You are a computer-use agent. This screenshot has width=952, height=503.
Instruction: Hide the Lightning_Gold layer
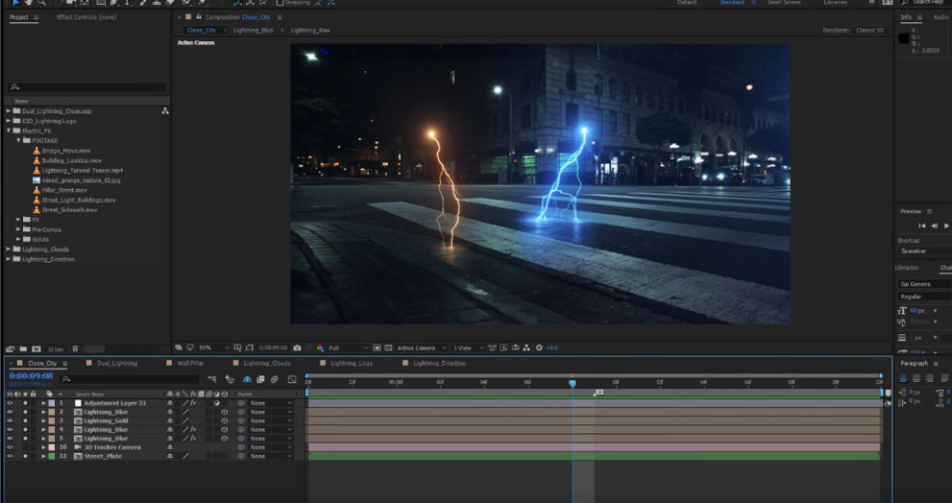click(x=10, y=420)
